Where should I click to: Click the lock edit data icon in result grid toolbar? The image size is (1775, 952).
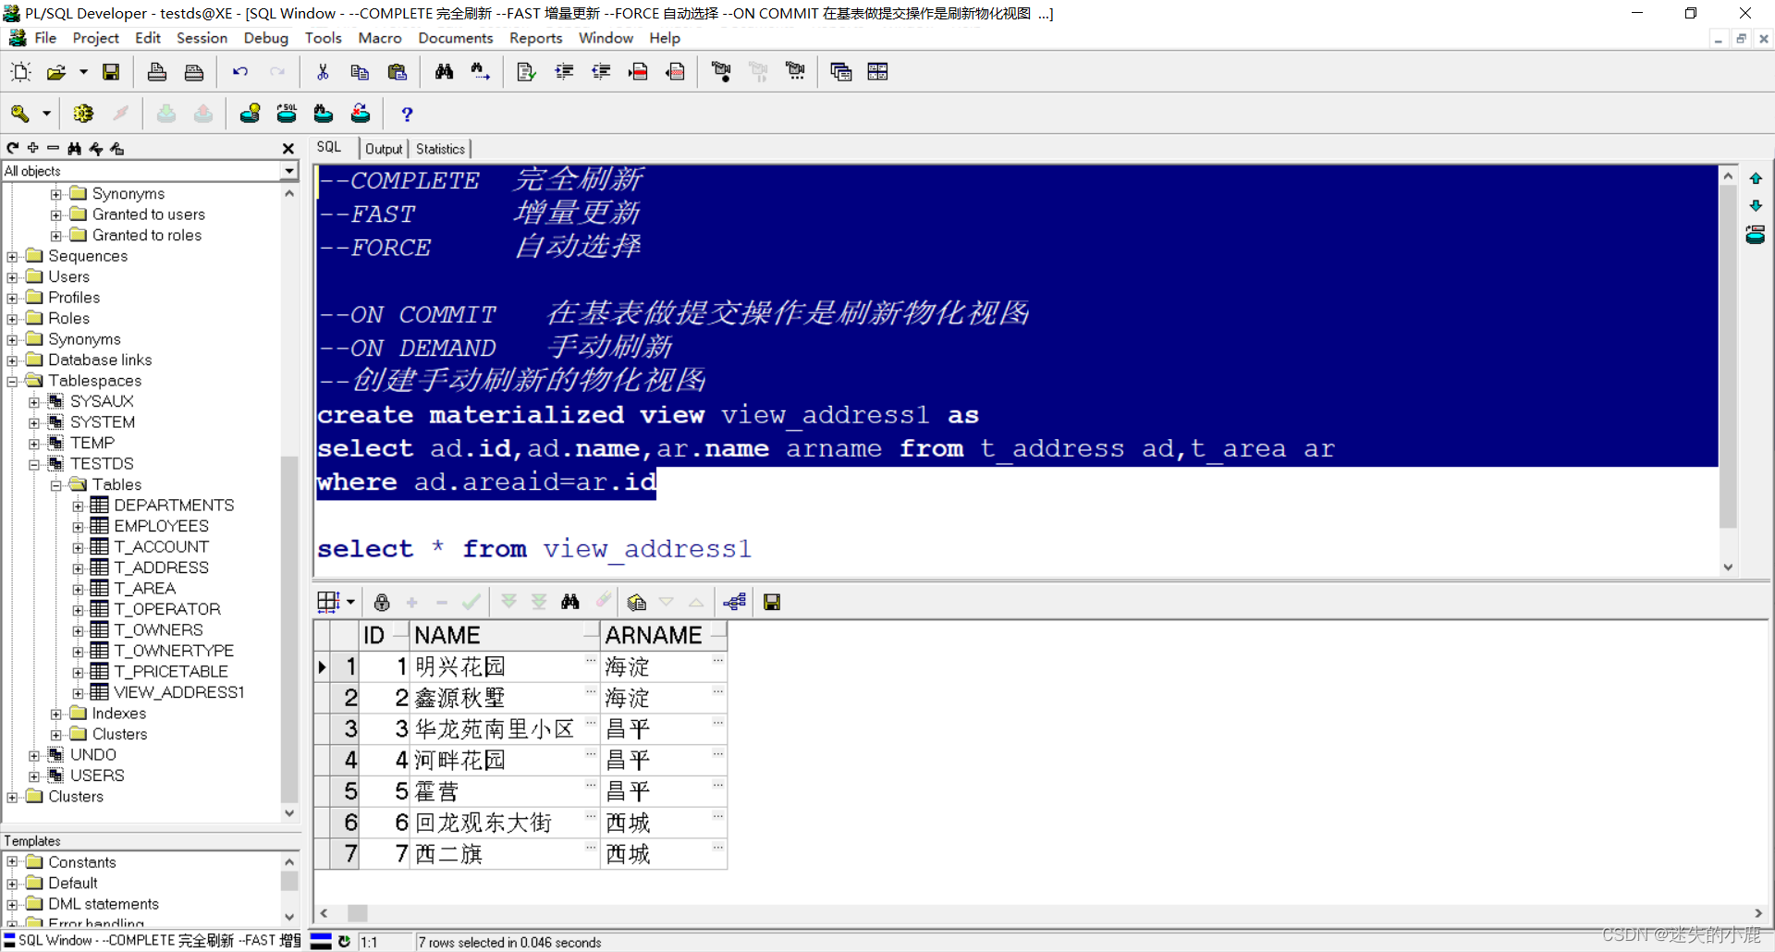(x=382, y=603)
